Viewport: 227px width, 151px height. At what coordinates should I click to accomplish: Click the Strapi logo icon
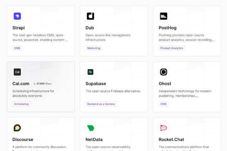17,16
